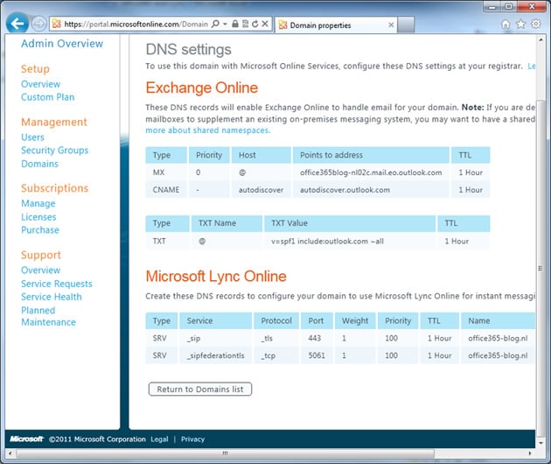
Task: Select port value 5061
Action: [x=317, y=355]
